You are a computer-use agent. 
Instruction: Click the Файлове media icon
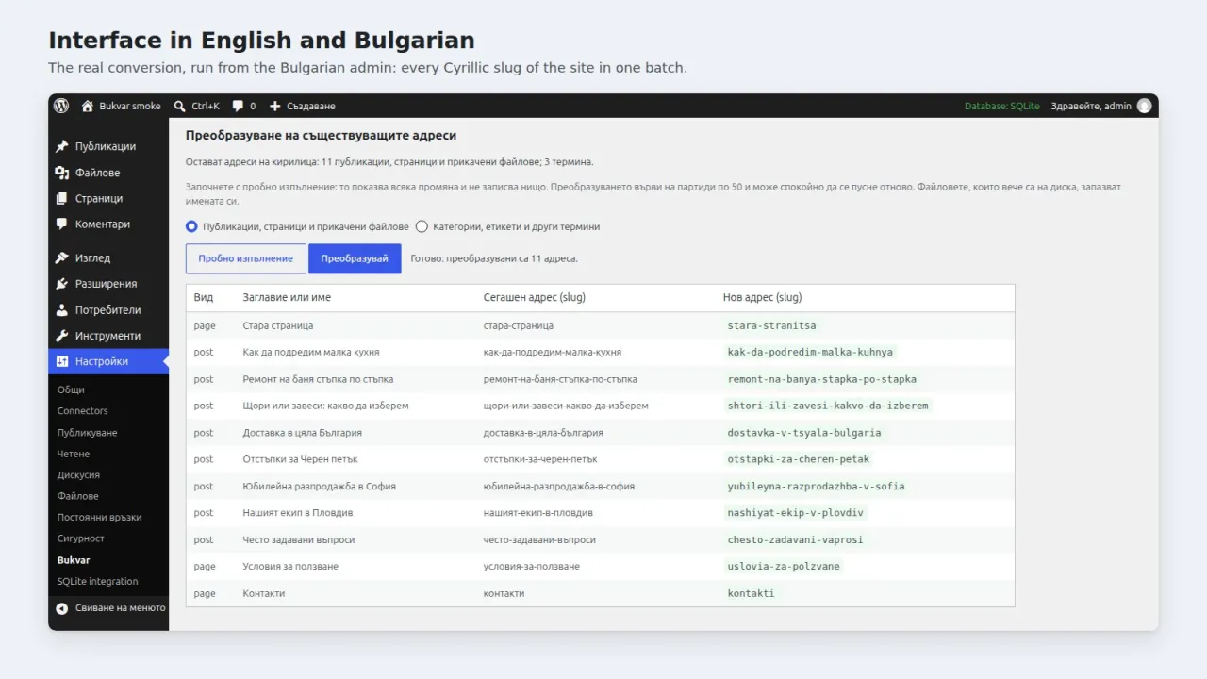(62, 173)
